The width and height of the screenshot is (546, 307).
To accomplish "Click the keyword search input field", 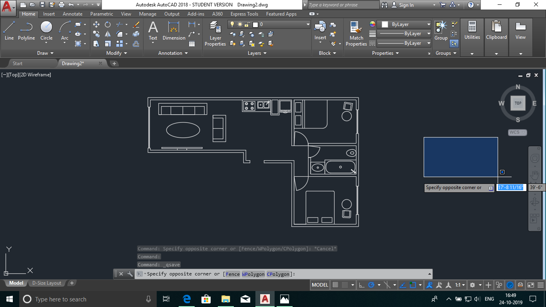I will (x=343, y=5).
